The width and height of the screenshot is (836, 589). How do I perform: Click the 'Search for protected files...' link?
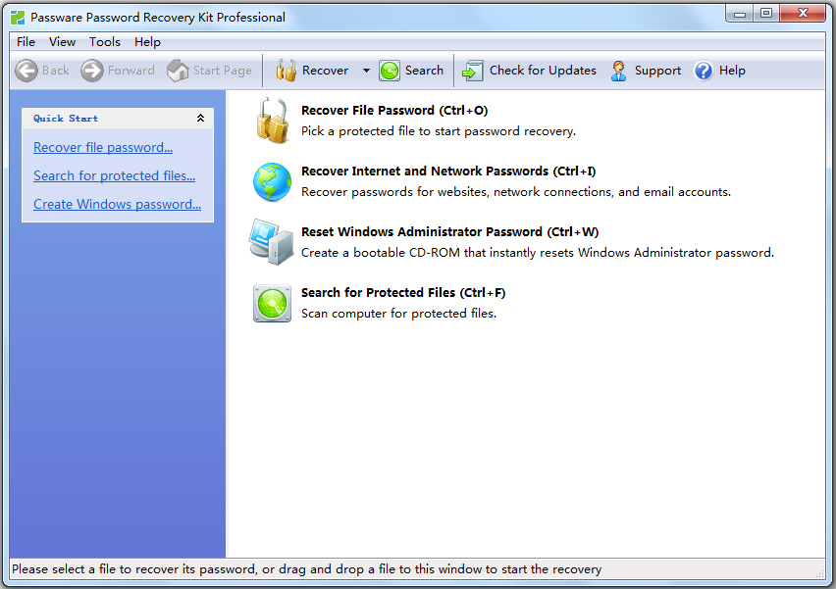114,176
